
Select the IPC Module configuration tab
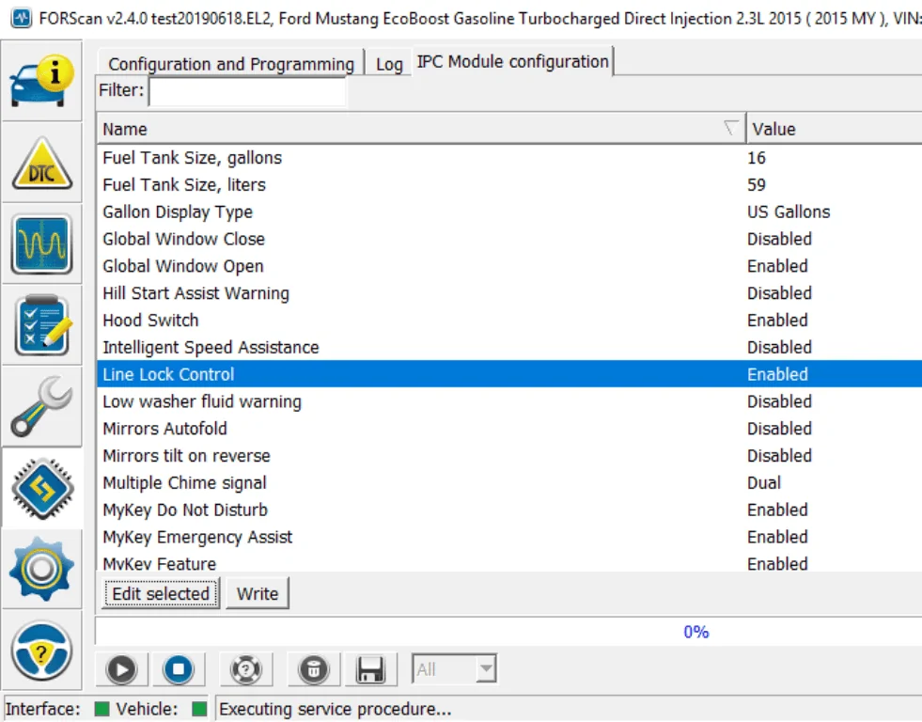pos(513,61)
